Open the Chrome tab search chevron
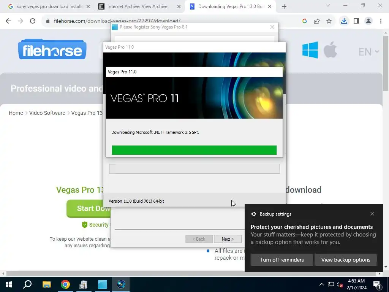The image size is (389, 292). 328,5
